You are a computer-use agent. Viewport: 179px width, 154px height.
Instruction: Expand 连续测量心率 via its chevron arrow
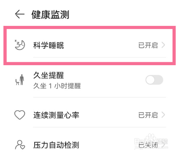pyautogui.click(x=163, y=115)
